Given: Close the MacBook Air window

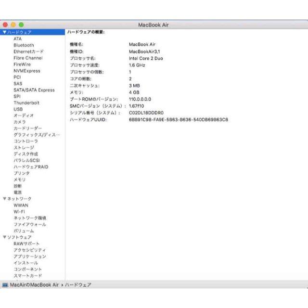Looking at the screenshot, I should 5,25.
